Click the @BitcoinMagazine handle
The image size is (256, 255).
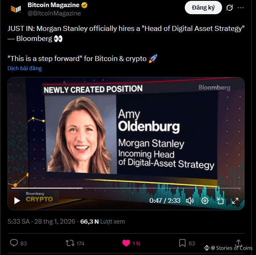54,13
